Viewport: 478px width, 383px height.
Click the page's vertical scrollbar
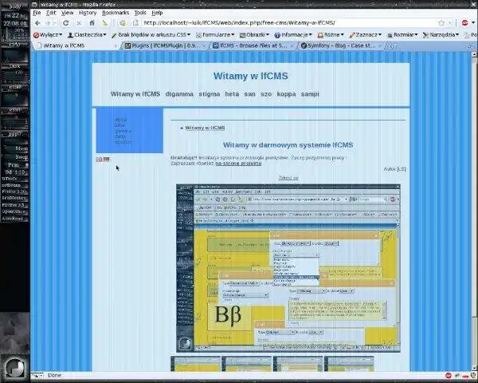(x=475, y=211)
